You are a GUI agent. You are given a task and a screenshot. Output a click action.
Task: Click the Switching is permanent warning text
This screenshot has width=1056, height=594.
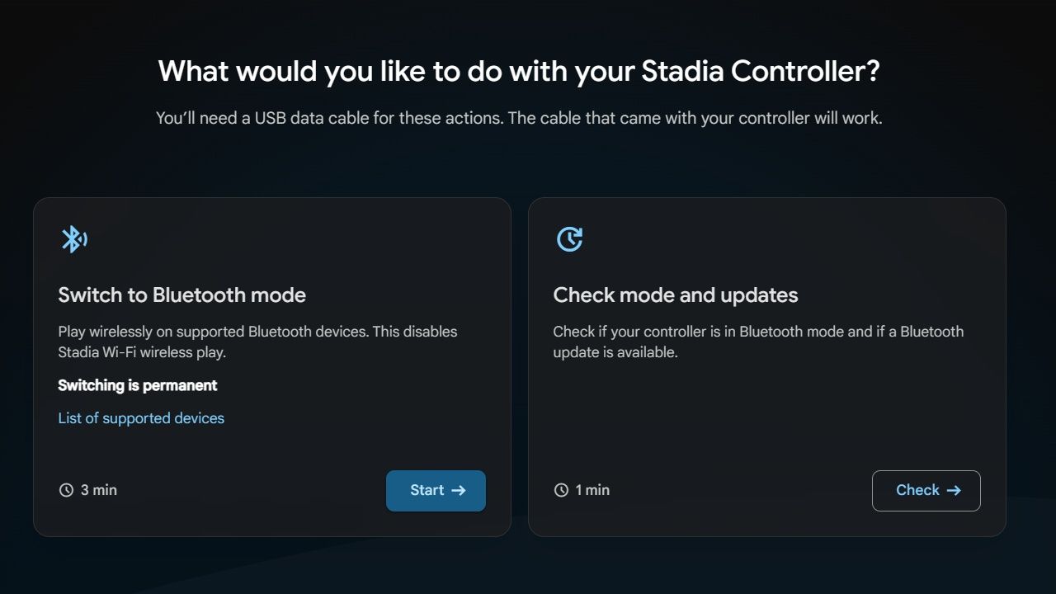click(x=138, y=385)
